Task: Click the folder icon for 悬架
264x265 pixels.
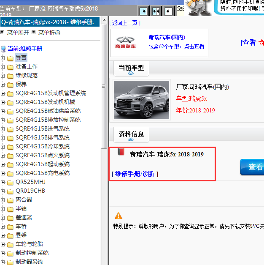Action: (x=10, y=236)
